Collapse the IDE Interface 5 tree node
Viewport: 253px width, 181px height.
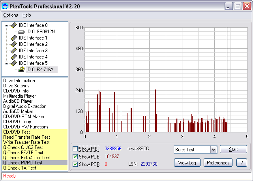[6, 63]
